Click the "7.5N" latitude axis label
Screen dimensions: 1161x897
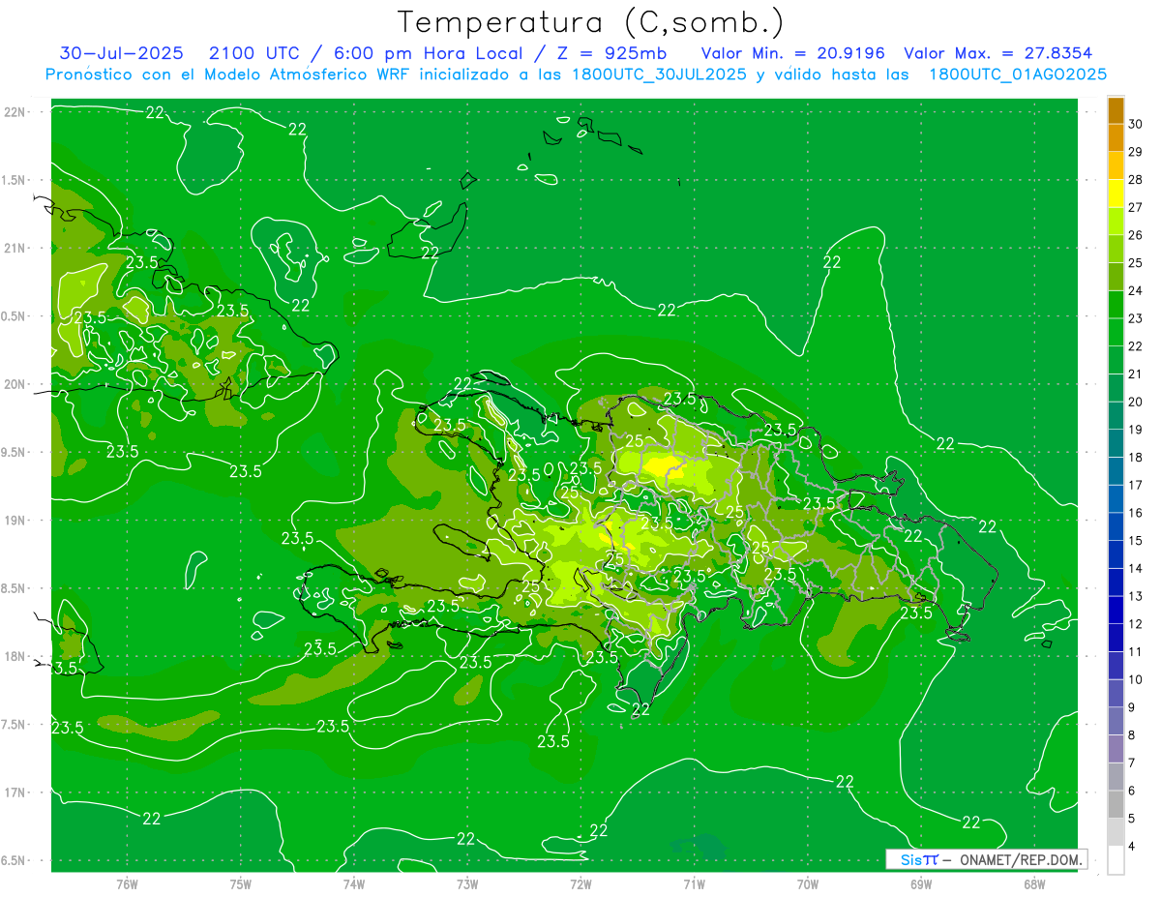coord(14,725)
